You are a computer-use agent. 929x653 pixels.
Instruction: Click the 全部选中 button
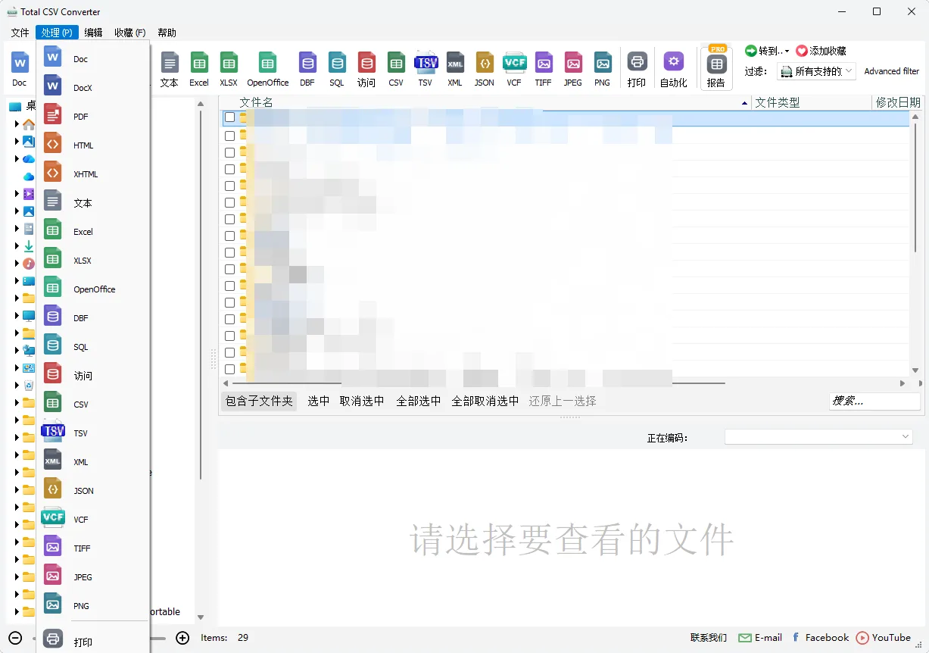(x=419, y=401)
